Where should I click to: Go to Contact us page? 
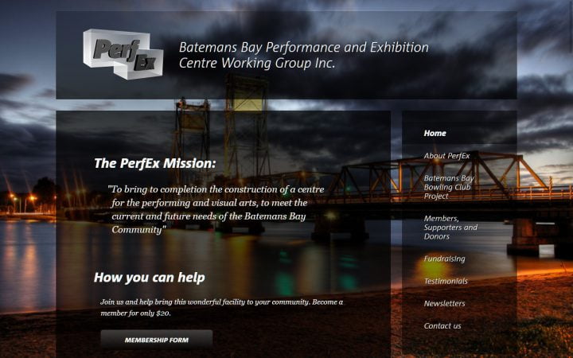click(x=442, y=326)
